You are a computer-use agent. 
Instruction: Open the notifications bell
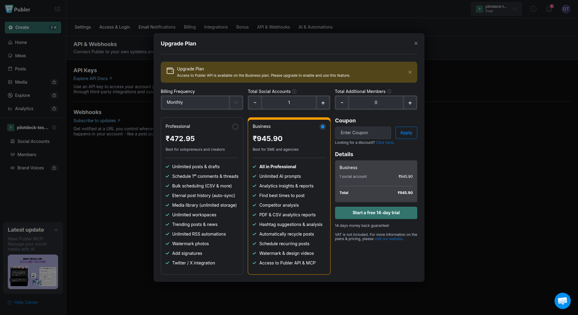tap(549, 9)
